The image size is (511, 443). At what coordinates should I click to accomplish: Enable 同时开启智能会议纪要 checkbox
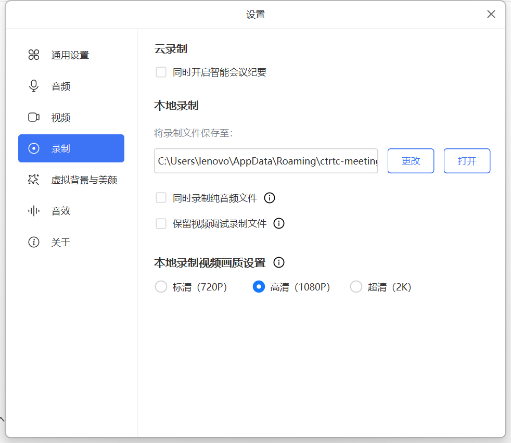tap(161, 72)
